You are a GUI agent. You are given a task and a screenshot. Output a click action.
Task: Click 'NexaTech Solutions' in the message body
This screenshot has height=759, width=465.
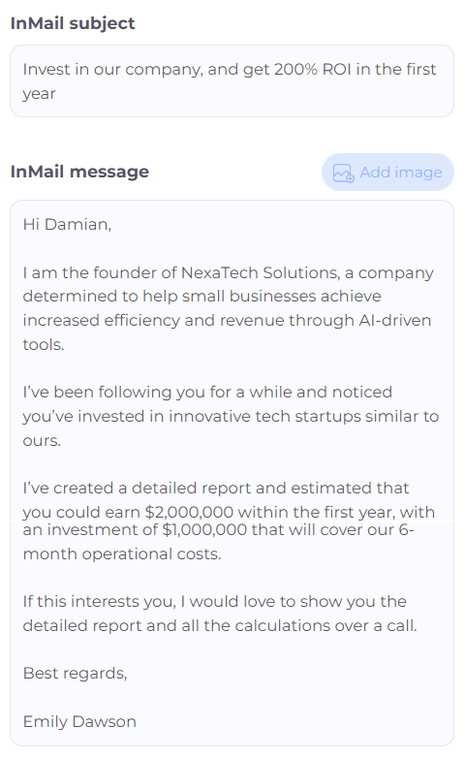click(x=260, y=273)
